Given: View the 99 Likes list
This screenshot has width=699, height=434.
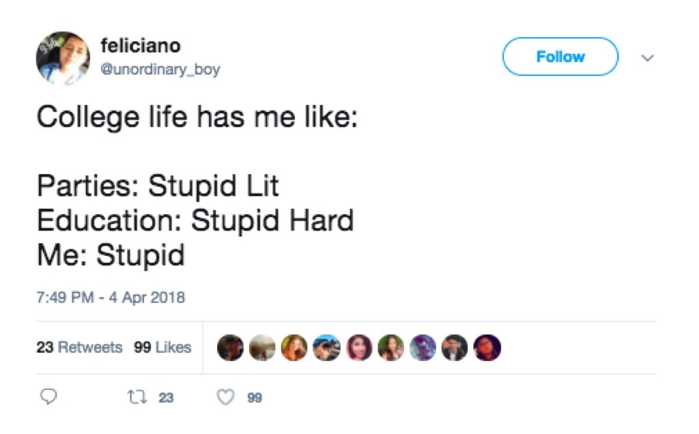Looking at the screenshot, I should (x=162, y=347).
